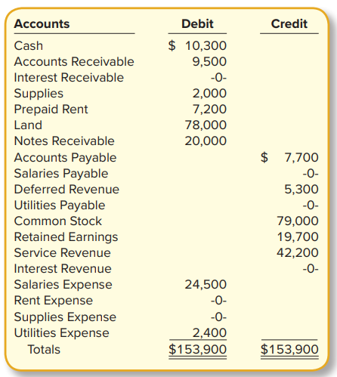Click the Supplies debit value 2,000
The width and height of the screenshot is (337, 377).
click(209, 94)
